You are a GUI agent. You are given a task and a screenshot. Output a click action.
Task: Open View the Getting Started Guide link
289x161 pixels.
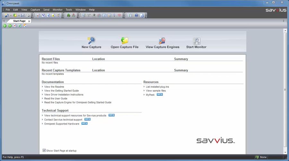61,90
